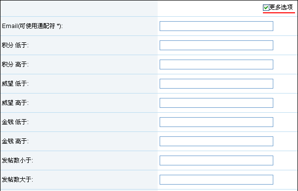Click the 威望 高于 label text
Image resolution: width=298 pixels, height=191 pixels.
[15, 103]
